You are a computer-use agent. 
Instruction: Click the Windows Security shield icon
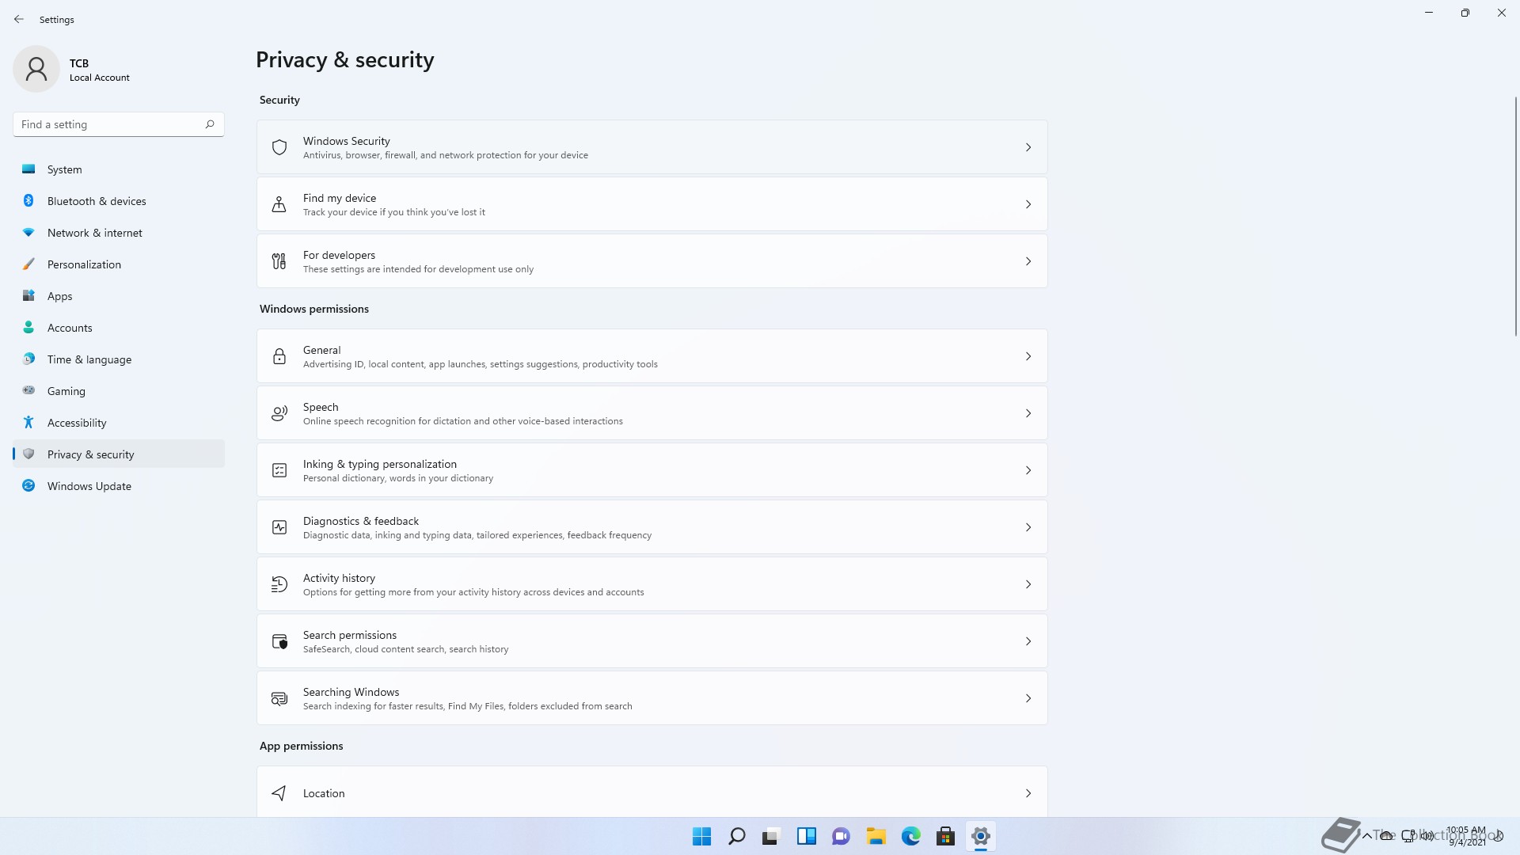[279, 147]
